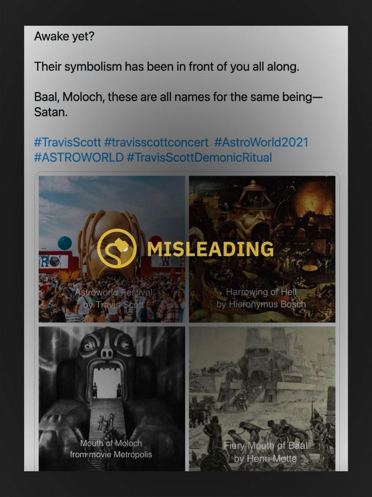Click the blue globe balloon in festival photo
Image resolution: width=372 pixels, height=497 pixels.
click(64, 243)
